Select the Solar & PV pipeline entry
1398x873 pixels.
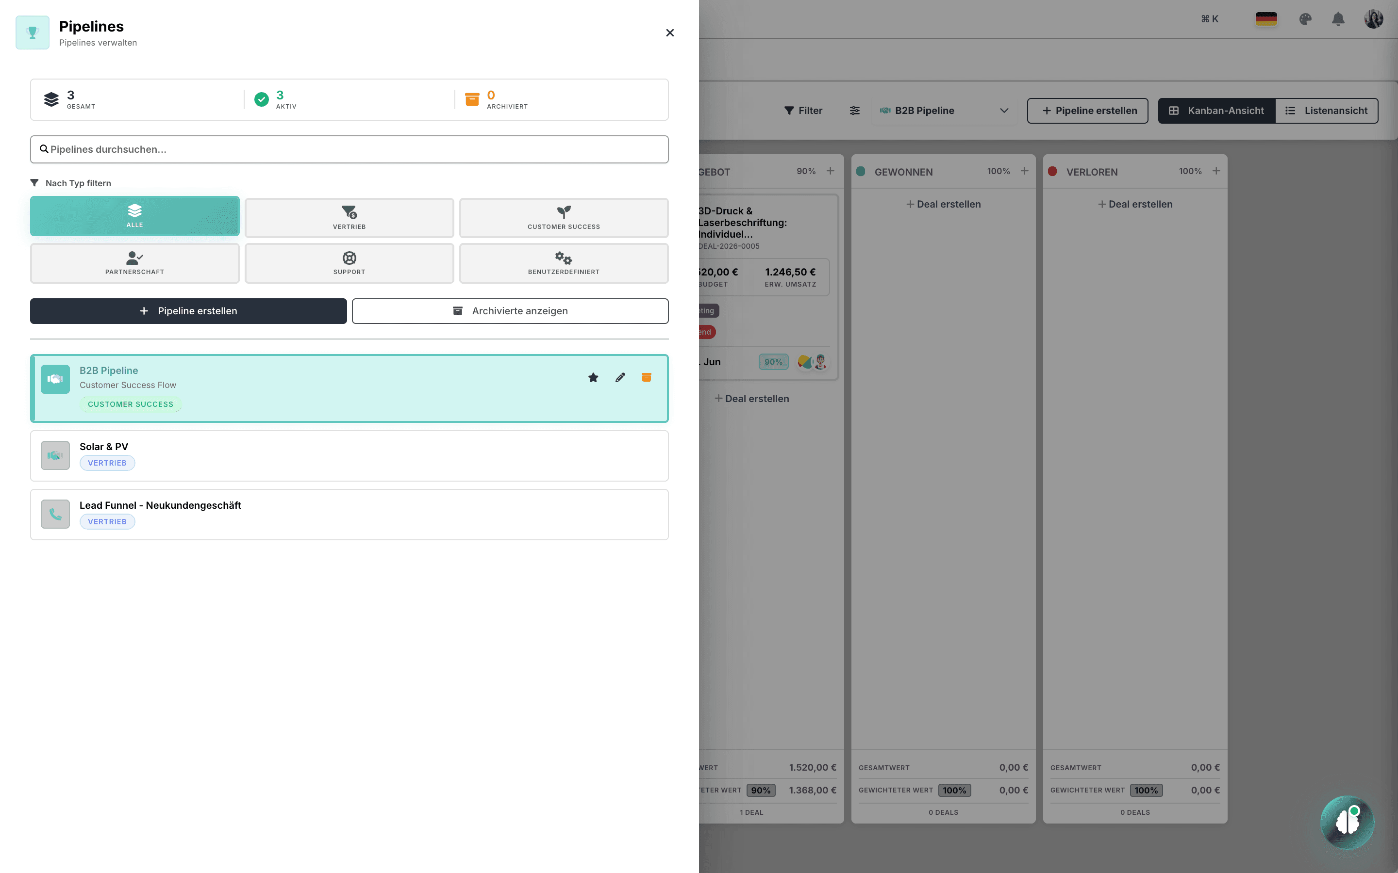point(349,455)
